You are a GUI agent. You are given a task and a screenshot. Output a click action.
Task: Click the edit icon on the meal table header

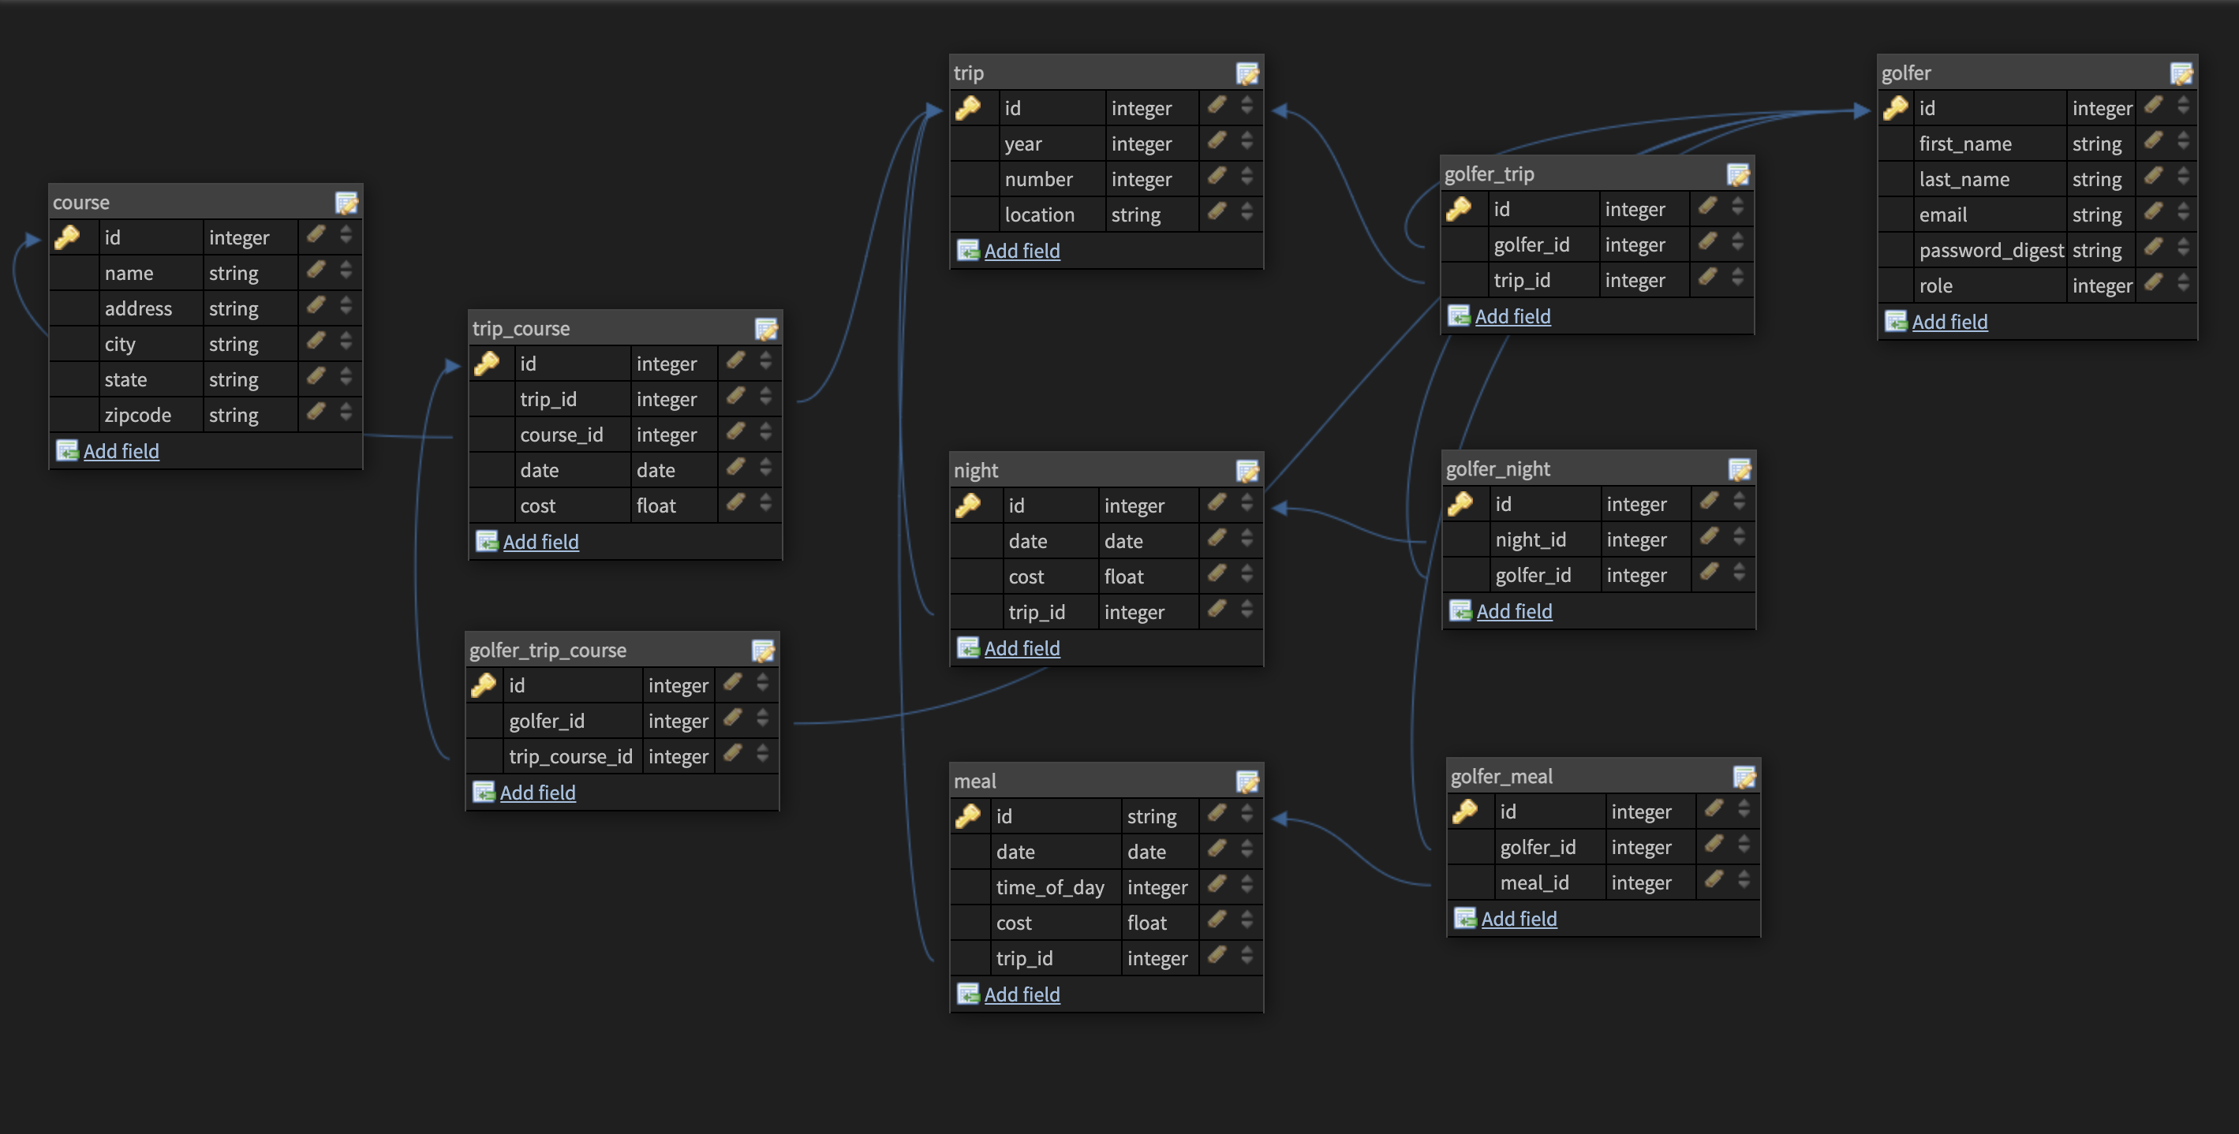(x=1248, y=781)
